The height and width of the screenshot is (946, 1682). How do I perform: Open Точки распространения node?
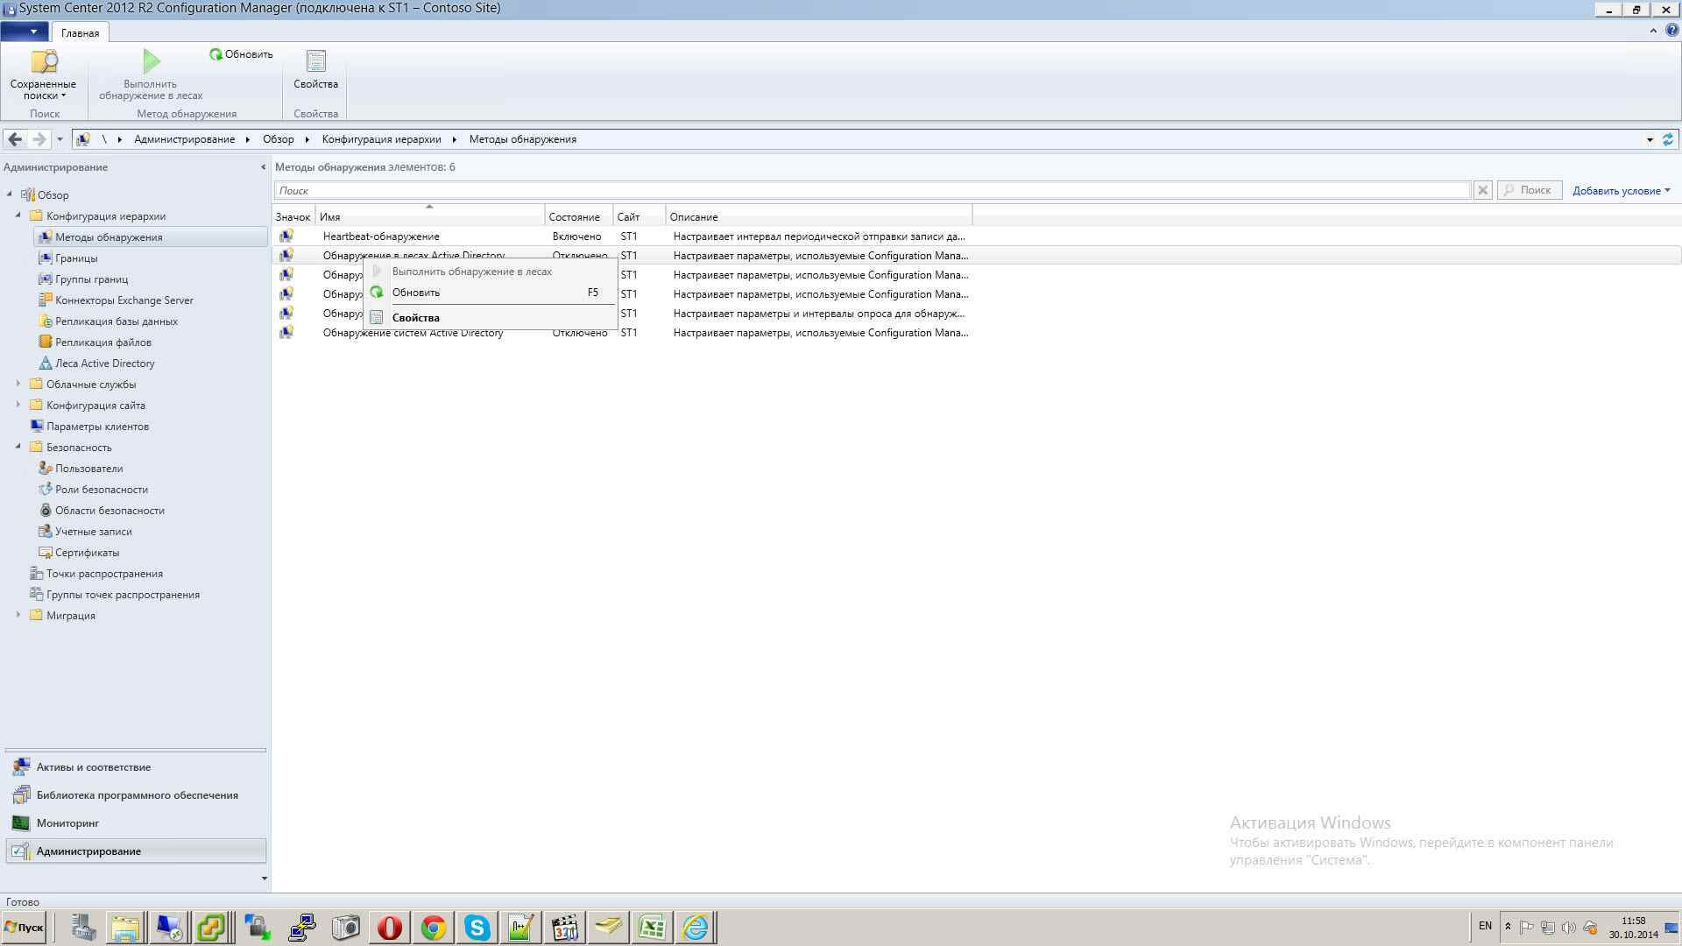click(104, 574)
